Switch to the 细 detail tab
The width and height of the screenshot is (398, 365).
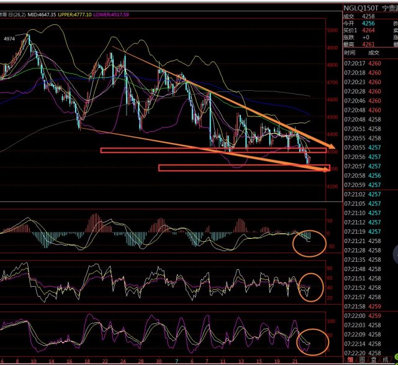pos(350,360)
